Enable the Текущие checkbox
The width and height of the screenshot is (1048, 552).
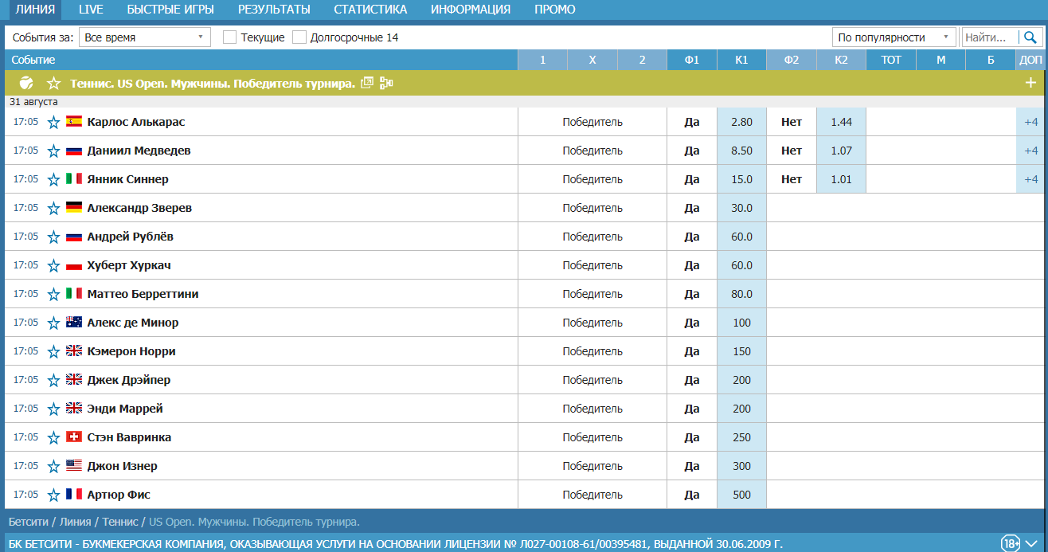coord(229,37)
